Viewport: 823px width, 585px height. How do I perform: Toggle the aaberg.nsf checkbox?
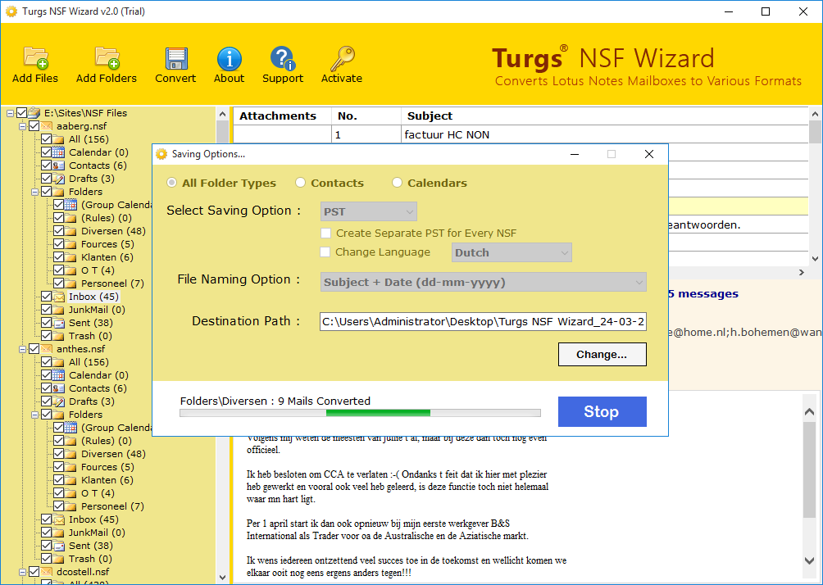(34, 126)
